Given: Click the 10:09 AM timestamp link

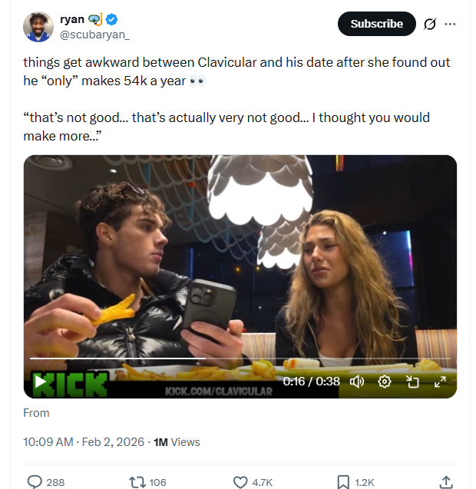Looking at the screenshot, I should coord(48,441).
